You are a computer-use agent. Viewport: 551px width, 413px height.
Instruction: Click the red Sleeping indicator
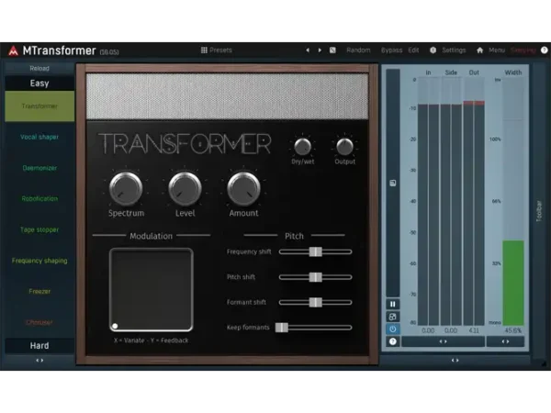(x=523, y=50)
